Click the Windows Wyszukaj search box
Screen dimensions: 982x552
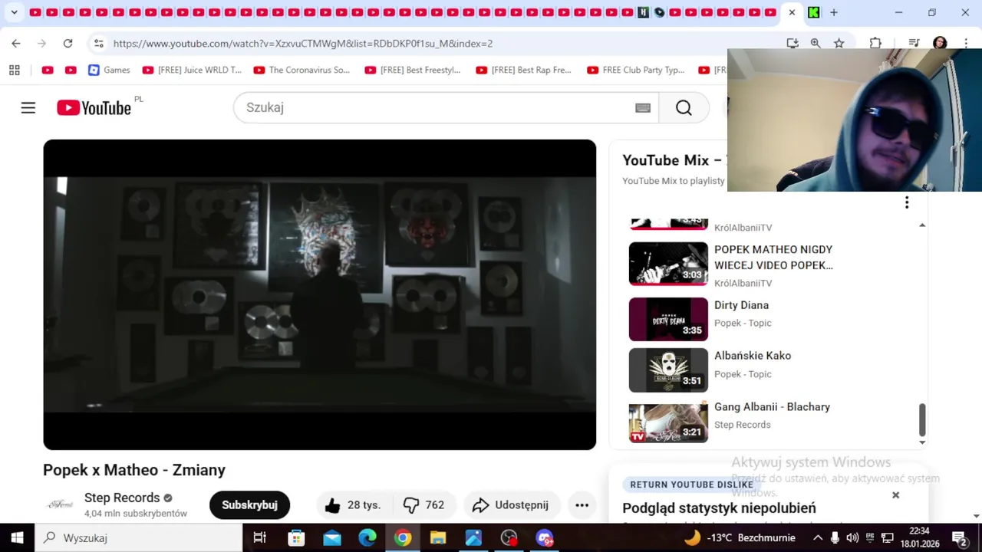click(139, 538)
